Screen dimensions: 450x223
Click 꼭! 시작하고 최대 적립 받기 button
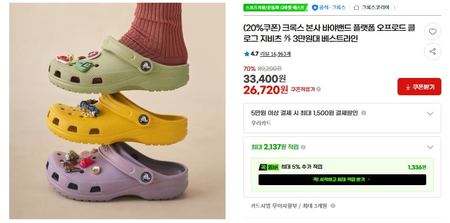coord(342,180)
